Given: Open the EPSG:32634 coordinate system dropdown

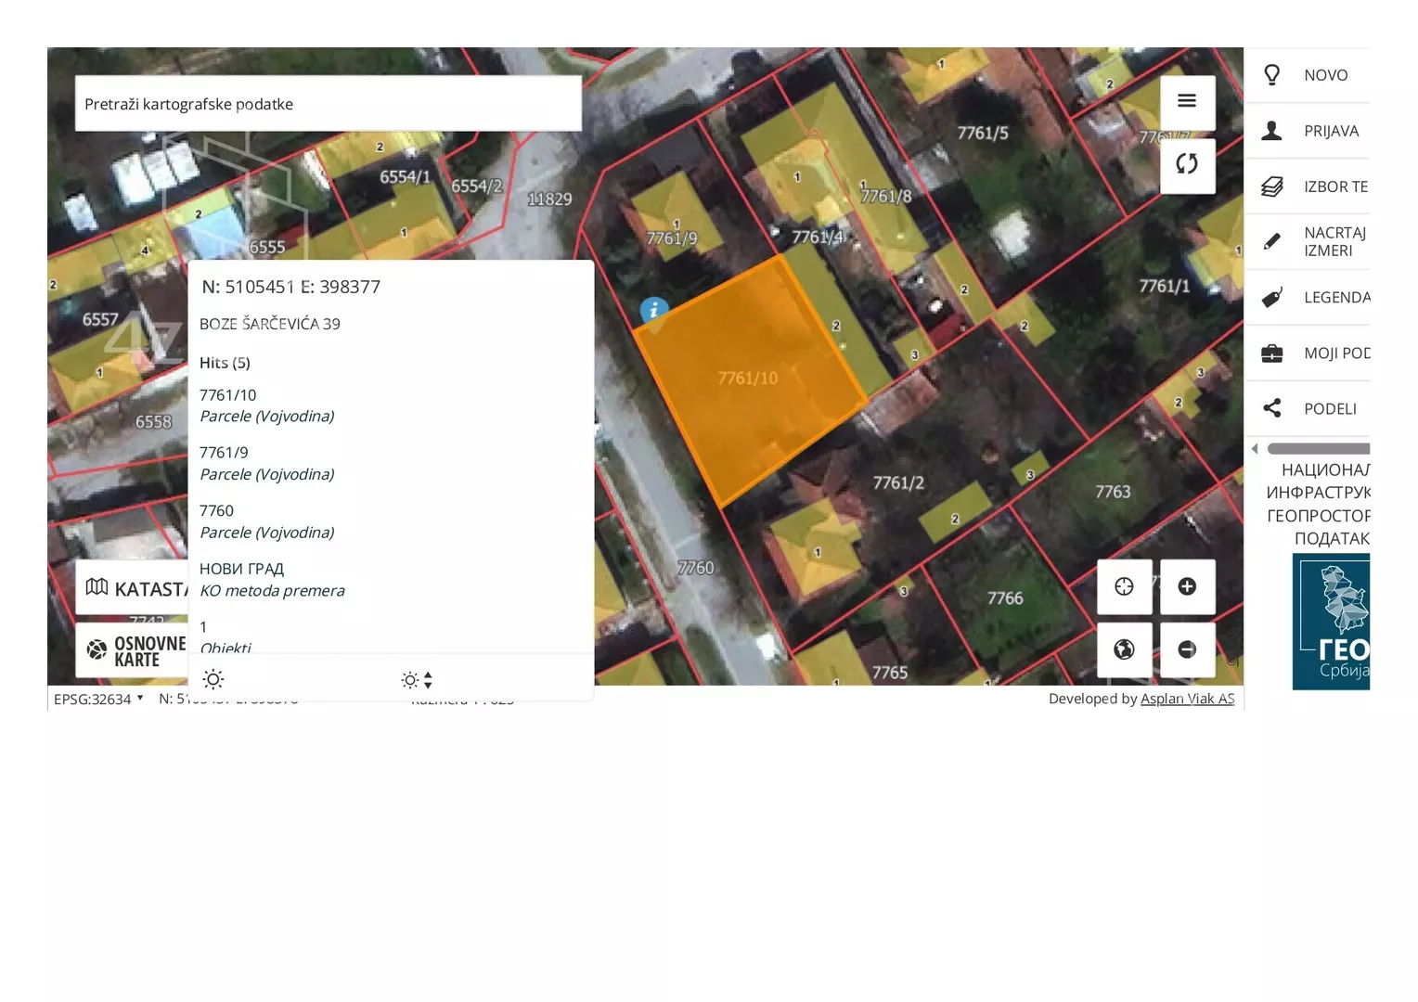Looking at the screenshot, I should tap(98, 699).
